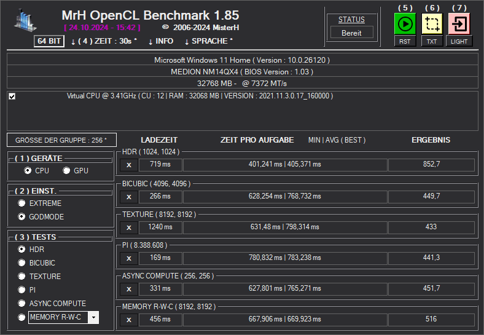This screenshot has height=335, width=484.
Task: Select the HDR test radio button
Action: pyautogui.click(x=21, y=249)
